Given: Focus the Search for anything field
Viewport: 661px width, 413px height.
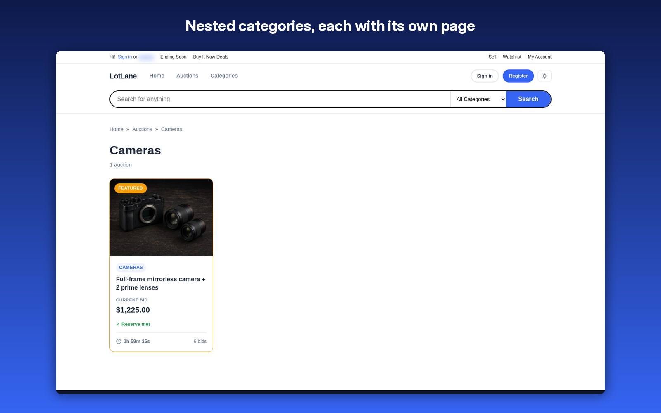Looking at the screenshot, I should pyautogui.click(x=280, y=99).
